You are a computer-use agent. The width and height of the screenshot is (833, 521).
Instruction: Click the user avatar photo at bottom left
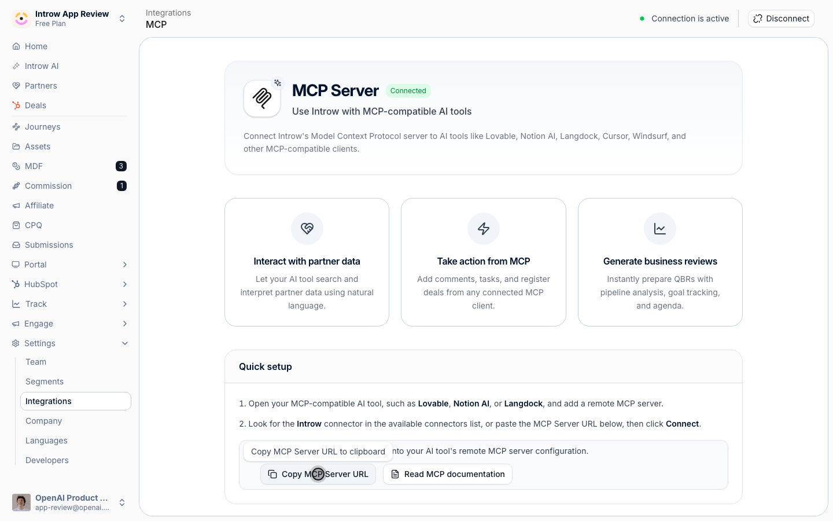coord(21,502)
